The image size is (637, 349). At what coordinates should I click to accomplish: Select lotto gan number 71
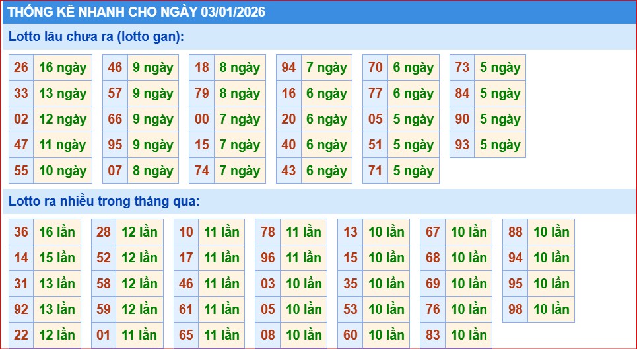click(376, 171)
